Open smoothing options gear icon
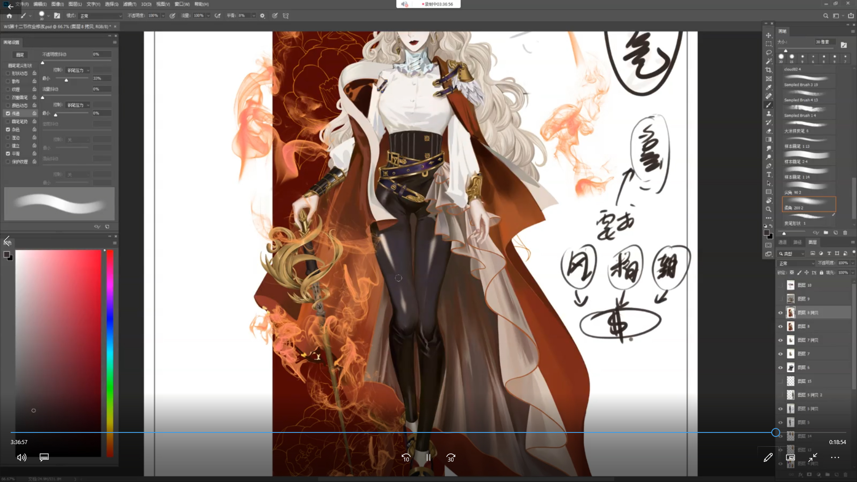Image resolution: width=857 pixels, height=482 pixels. [262, 16]
